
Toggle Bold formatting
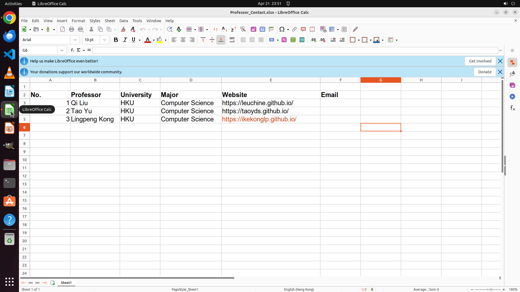[x=116, y=40]
